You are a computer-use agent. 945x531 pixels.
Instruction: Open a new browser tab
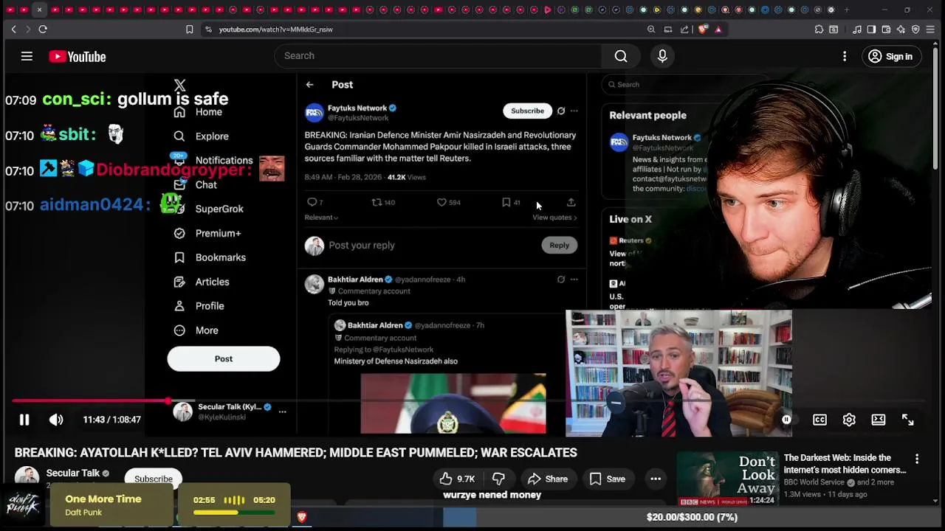click(847, 10)
